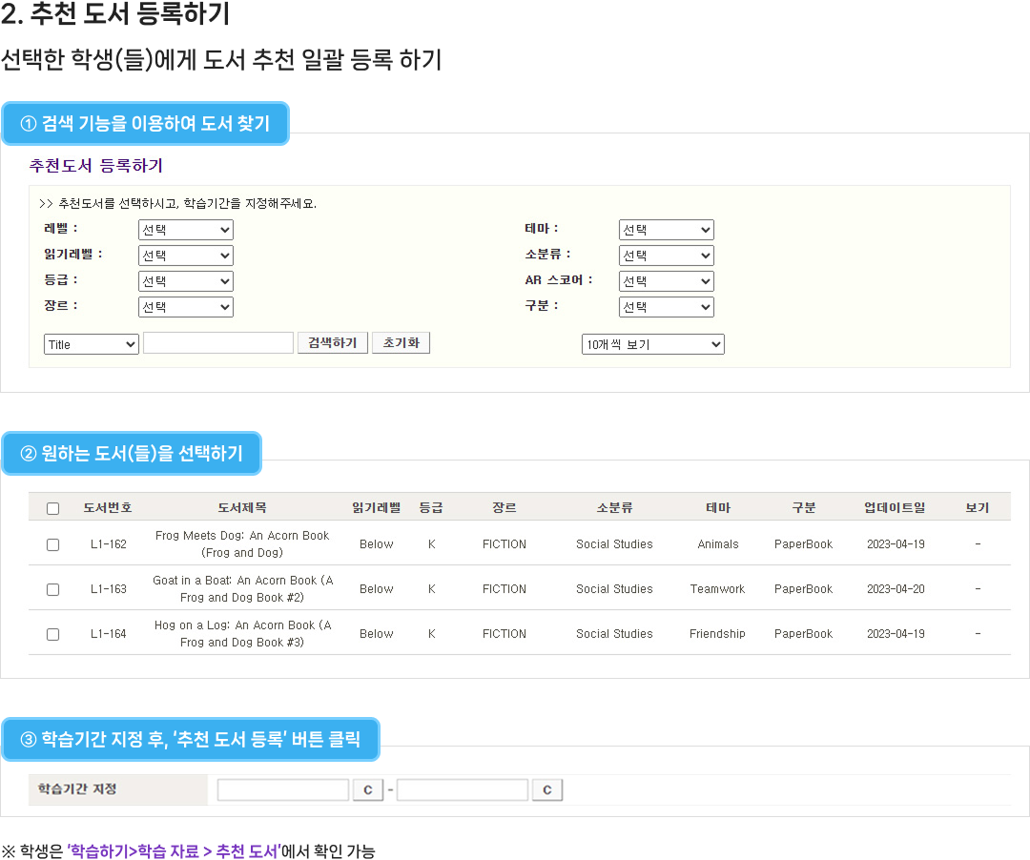1030x860 pixels.
Task: Open the 테마 dropdown
Action: pos(666,230)
